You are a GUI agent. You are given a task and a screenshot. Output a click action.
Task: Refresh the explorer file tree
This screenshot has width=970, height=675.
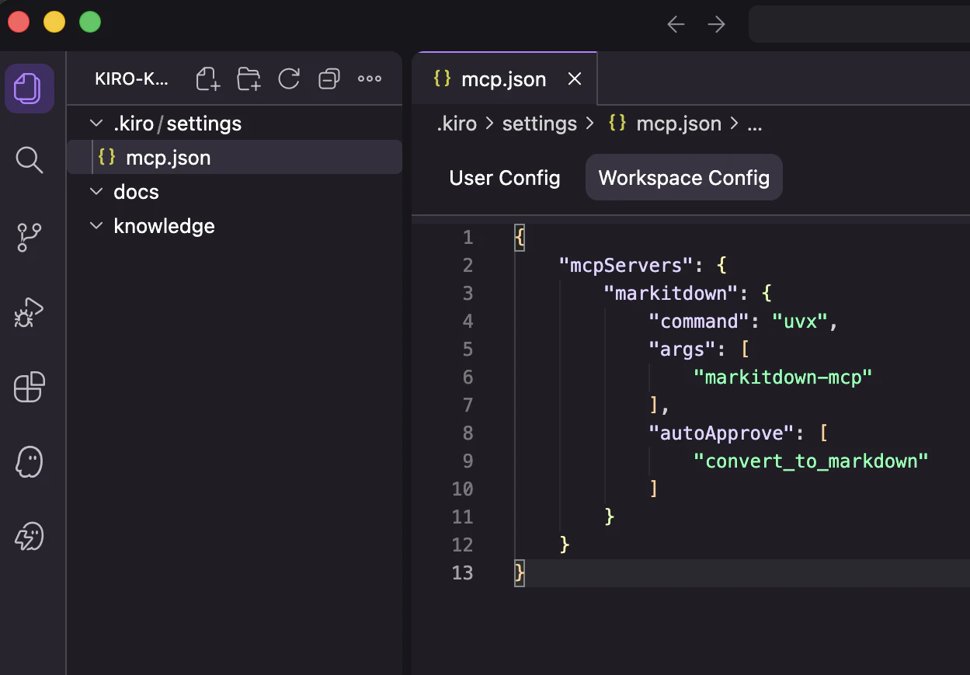(289, 78)
